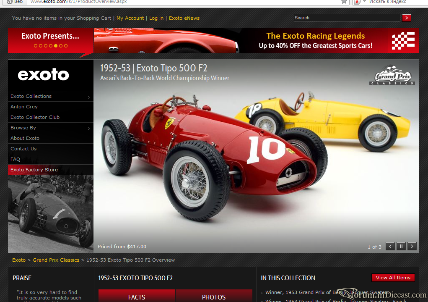Click the exoto logo in sidebar
This screenshot has height=302, width=428.
click(x=44, y=75)
